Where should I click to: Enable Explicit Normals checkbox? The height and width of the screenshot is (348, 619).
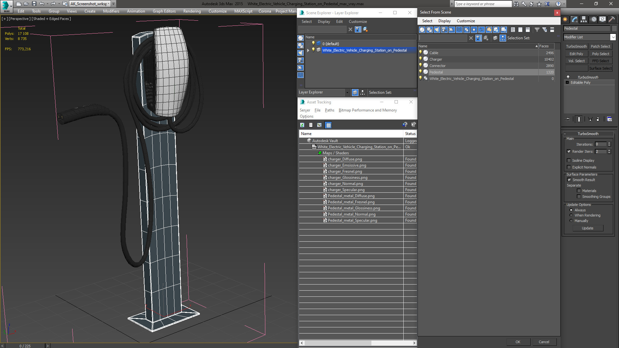(569, 167)
